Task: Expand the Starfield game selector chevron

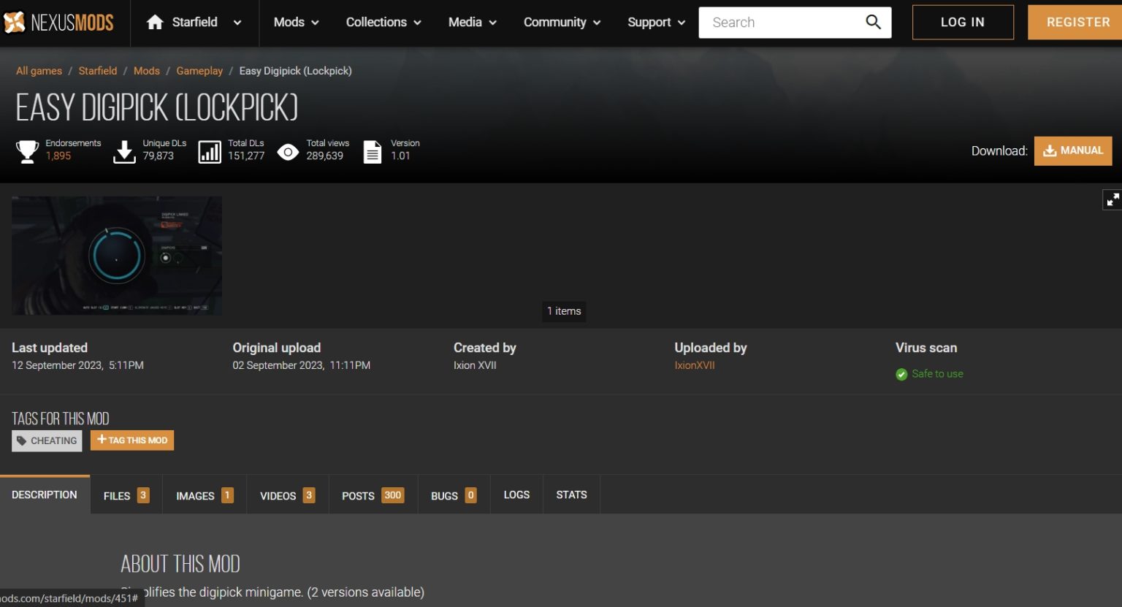Action: (236, 23)
